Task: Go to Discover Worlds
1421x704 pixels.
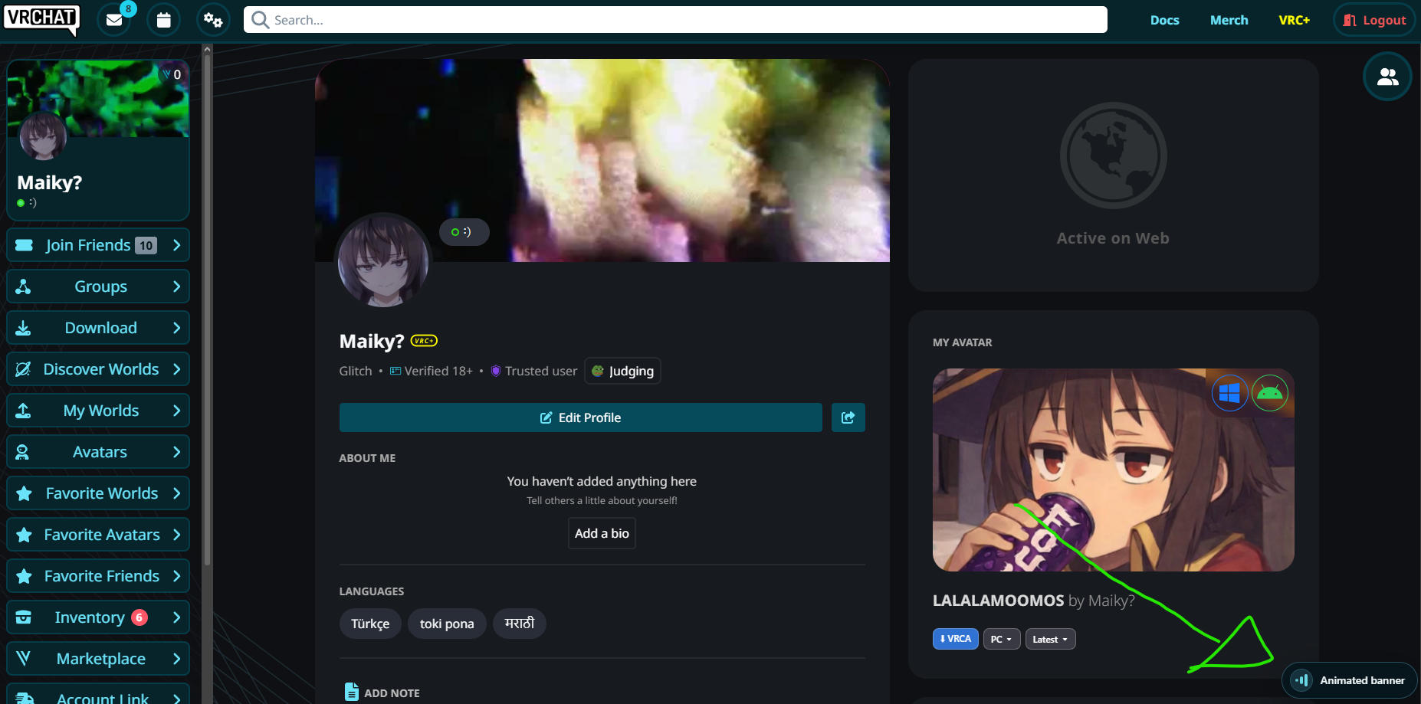Action: click(x=98, y=369)
